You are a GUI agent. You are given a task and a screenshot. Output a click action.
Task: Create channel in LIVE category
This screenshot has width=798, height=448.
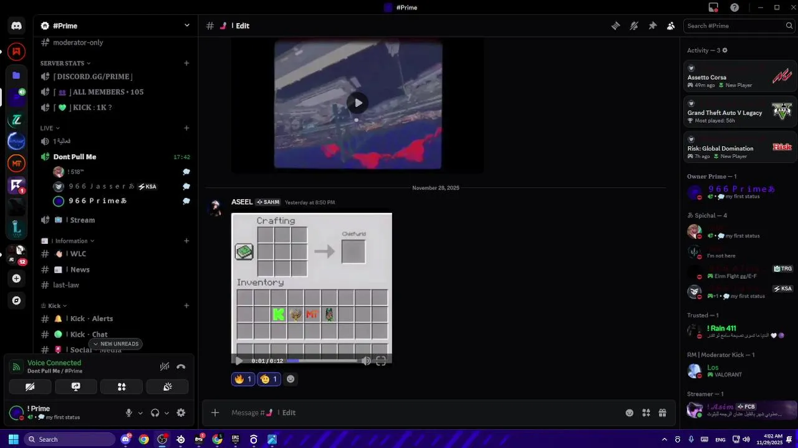[186, 128]
